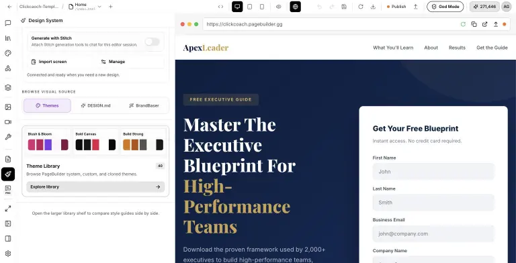Open What You'll Learn nav link
The image size is (516, 263).
[x=393, y=48]
